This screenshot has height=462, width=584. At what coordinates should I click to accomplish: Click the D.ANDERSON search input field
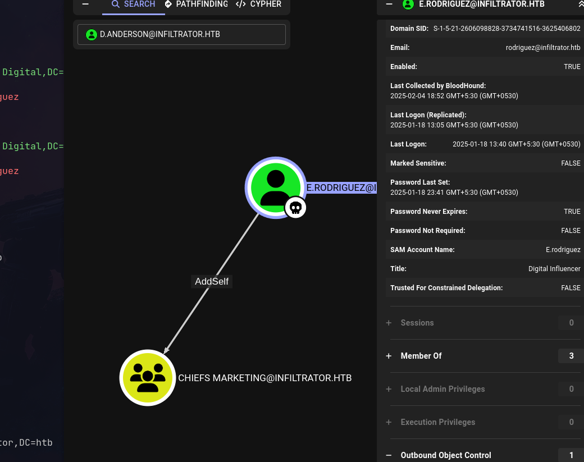(x=191, y=35)
